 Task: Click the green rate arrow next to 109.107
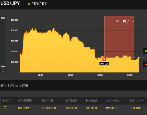(29, 4)
